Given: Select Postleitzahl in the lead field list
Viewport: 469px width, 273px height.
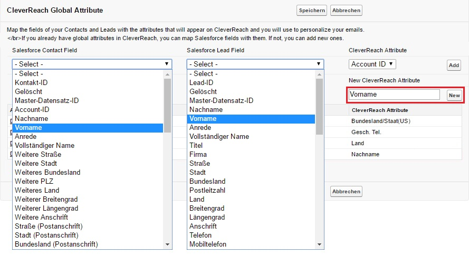Looking at the screenshot, I should pyautogui.click(x=251, y=191).
